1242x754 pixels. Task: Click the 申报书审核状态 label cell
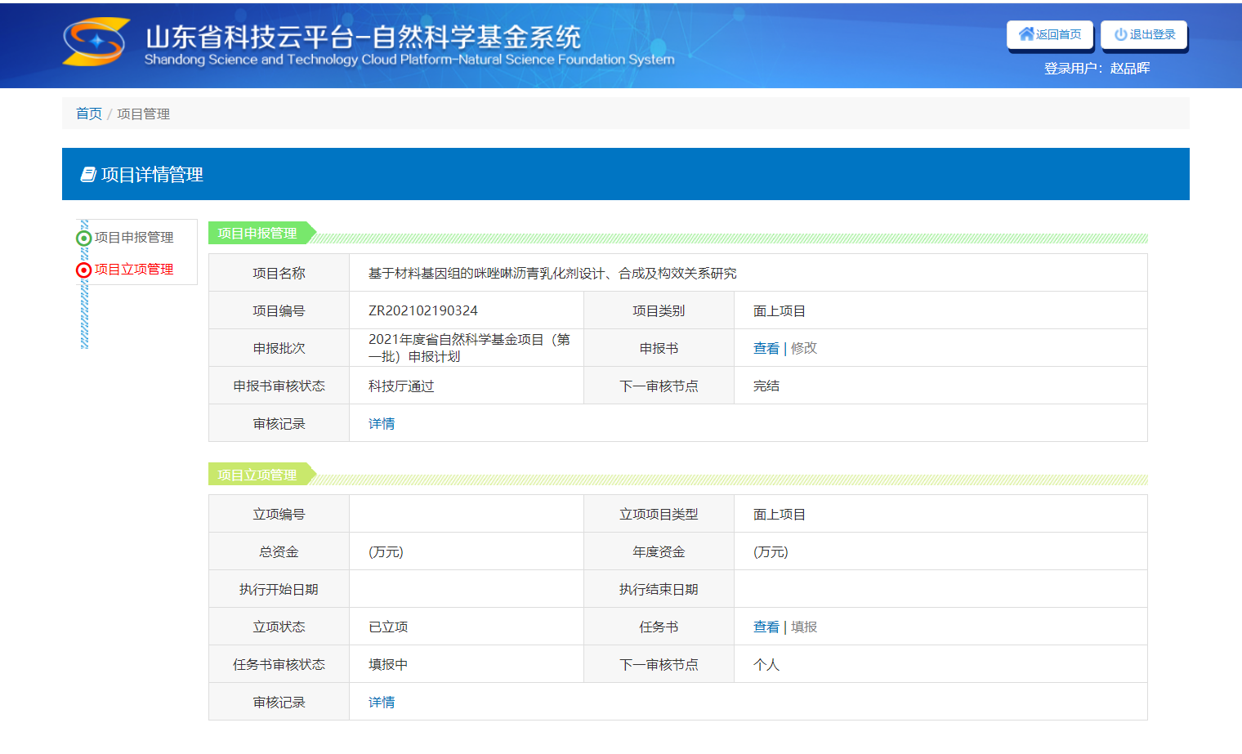pyautogui.click(x=279, y=386)
